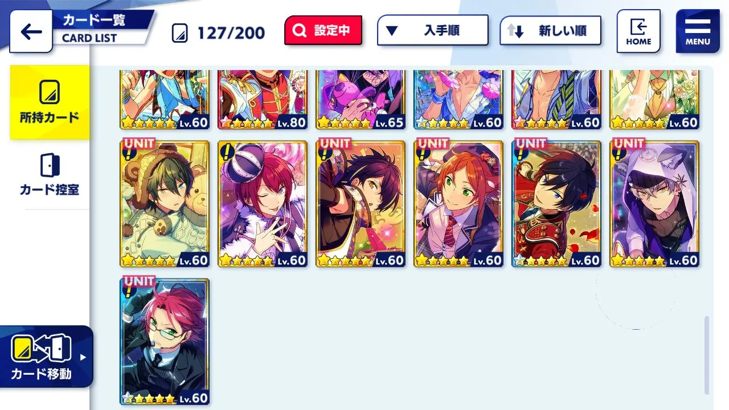Viewport: 729px width, 410px height.
Task: Tap the card count icon beside 127/200
Action: click(179, 34)
